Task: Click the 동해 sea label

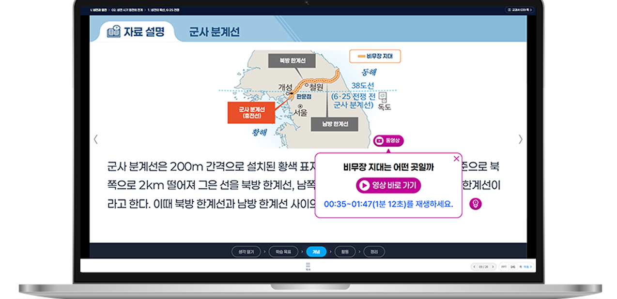Action: (369, 73)
